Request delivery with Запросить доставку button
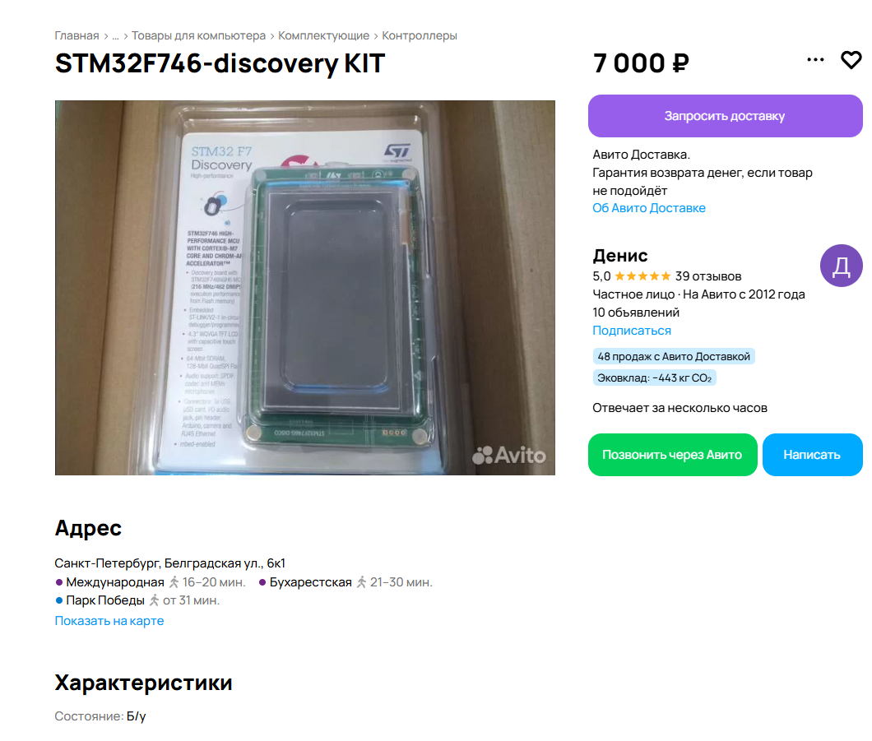 [x=726, y=116]
